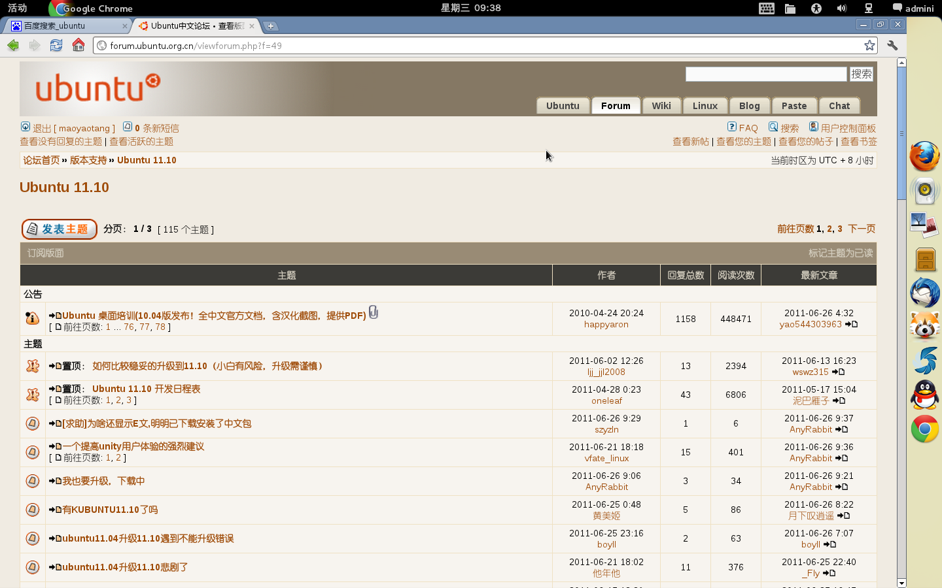This screenshot has width=942, height=588.
Task: Open topic Ubuntu 11.10 开发日程表
Action: (x=146, y=389)
